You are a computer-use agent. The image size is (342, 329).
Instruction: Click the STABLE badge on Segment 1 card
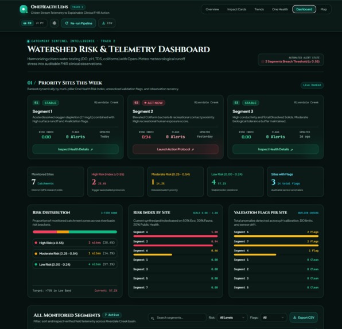pos(50,103)
